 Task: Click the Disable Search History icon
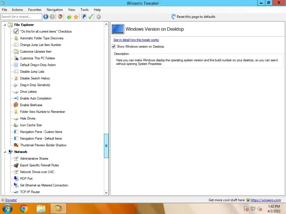point(16,78)
